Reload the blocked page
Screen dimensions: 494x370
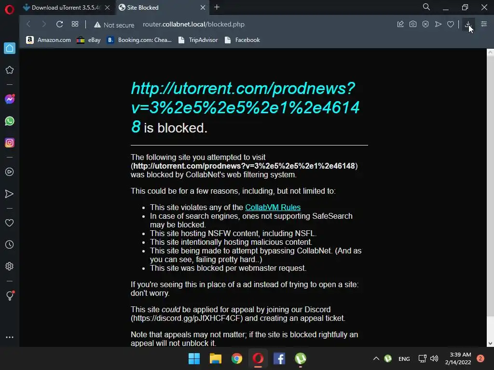click(59, 24)
